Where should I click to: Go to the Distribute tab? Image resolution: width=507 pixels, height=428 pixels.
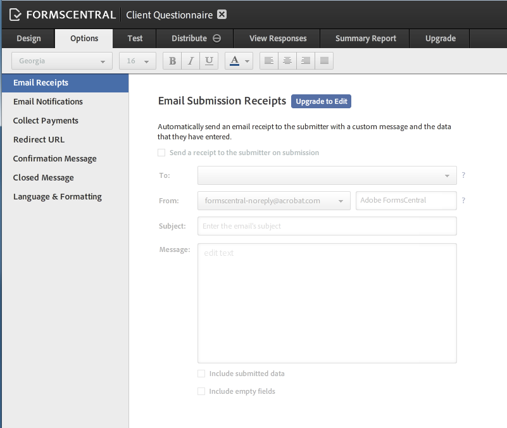point(195,39)
